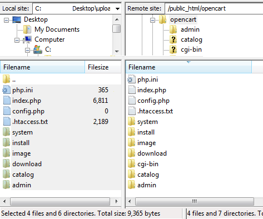This screenshot has width=263, height=219.
Task: Select the unknown-status catalog folder icon in remote tree
Action: [x=173, y=39]
